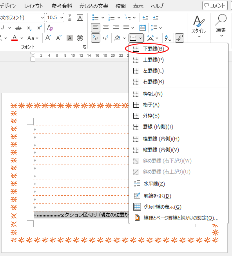Click the フォント dialog launcher arrow
This screenshot has height=256, width=232.
(85, 47)
